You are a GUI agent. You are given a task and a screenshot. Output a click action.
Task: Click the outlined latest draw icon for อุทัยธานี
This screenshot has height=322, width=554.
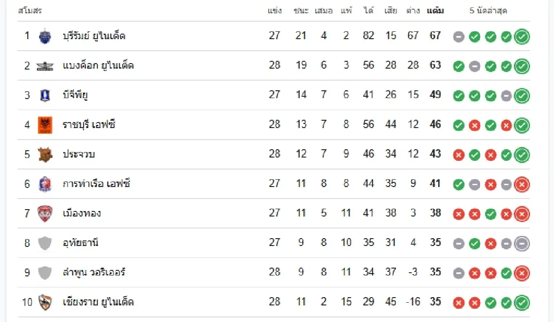pyautogui.click(x=522, y=244)
